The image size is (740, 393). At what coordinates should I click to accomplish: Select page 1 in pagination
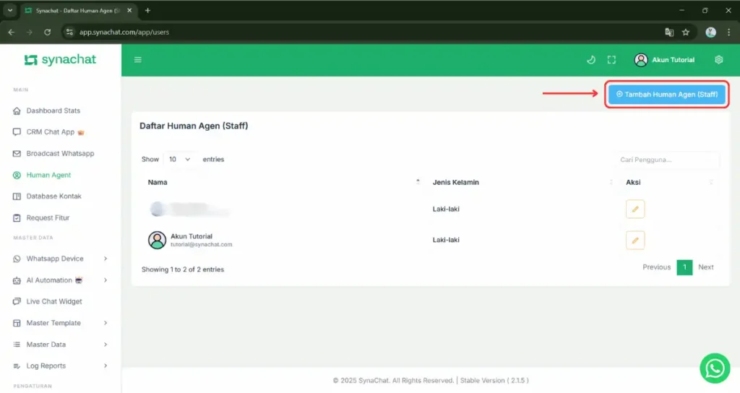pyautogui.click(x=684, y=267)
